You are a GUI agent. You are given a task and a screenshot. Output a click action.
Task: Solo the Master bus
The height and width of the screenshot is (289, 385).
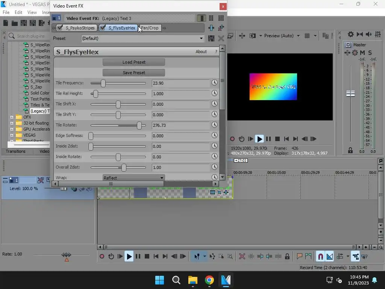(370, 53)
